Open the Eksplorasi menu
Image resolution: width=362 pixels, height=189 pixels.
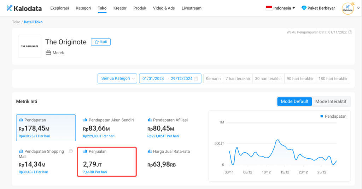pos(59,8)
